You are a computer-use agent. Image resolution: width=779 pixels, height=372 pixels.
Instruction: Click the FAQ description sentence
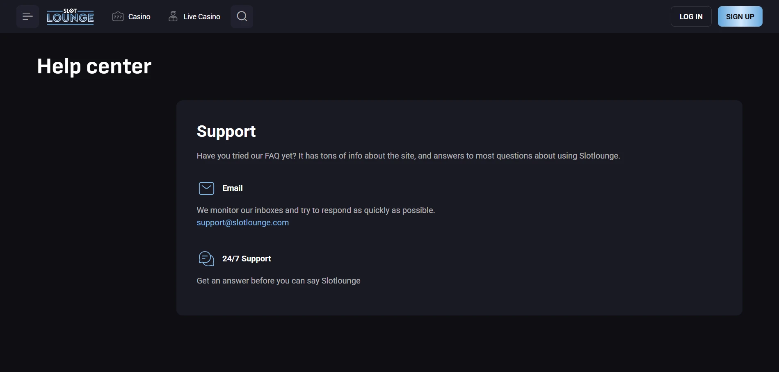[x=408, y=156]
